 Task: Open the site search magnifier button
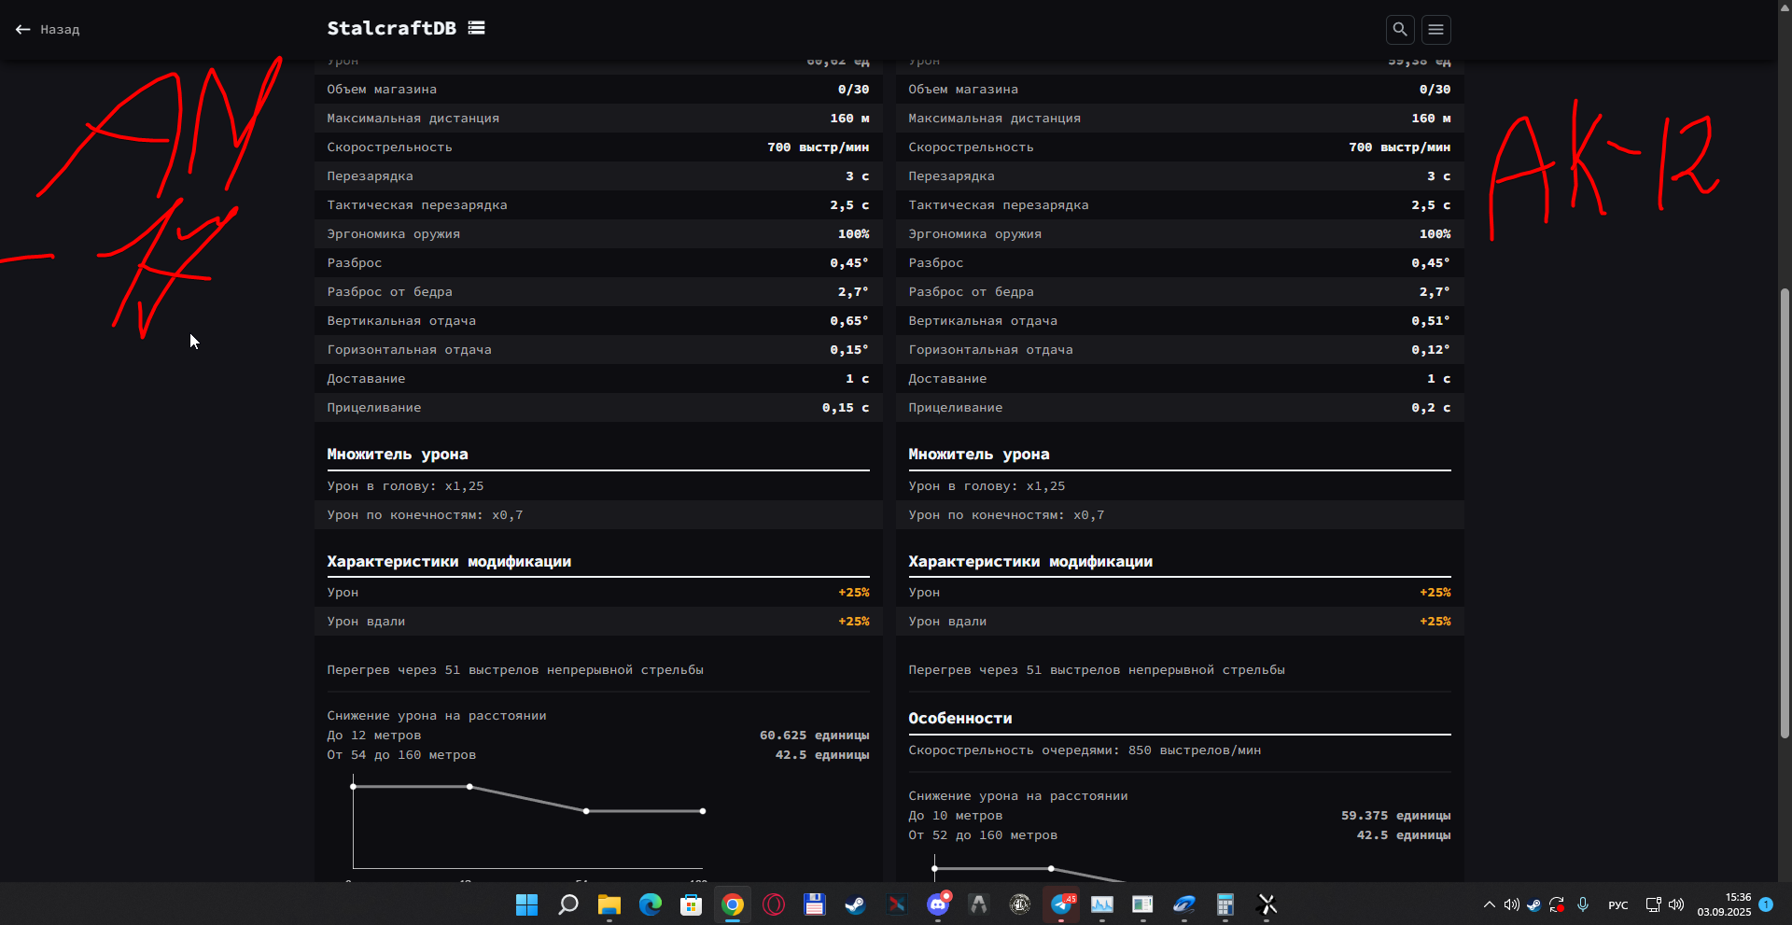pos(1400,30)
